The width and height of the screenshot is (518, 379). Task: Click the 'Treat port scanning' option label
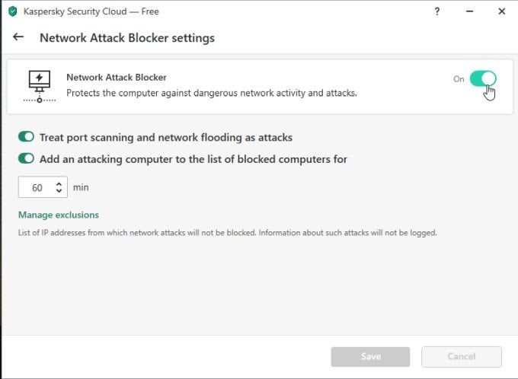point(166,138)
